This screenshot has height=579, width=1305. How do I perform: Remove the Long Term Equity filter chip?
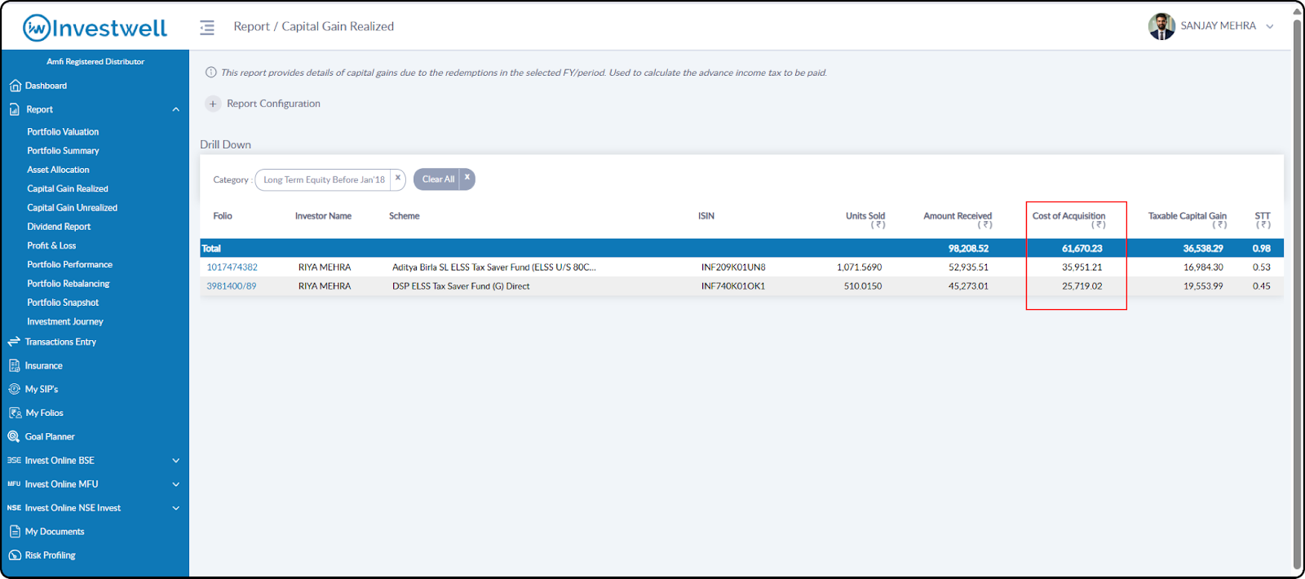pyautogui.click(x=398, y=178)
